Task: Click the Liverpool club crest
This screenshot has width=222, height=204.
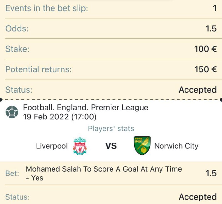Action: [80, 146]
